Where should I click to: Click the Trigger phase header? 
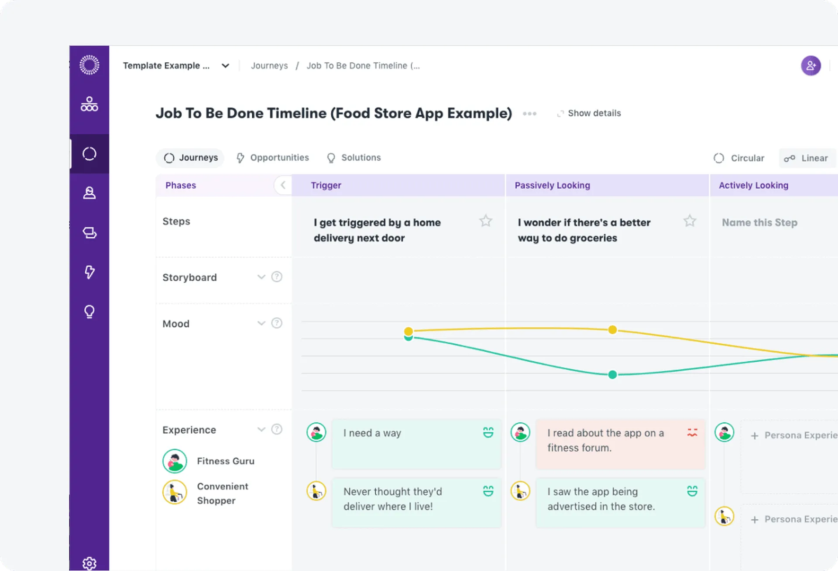coord(398,185)
